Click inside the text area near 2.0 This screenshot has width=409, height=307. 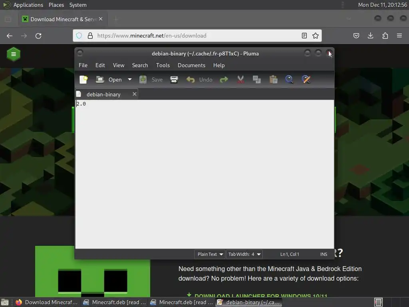204,174
